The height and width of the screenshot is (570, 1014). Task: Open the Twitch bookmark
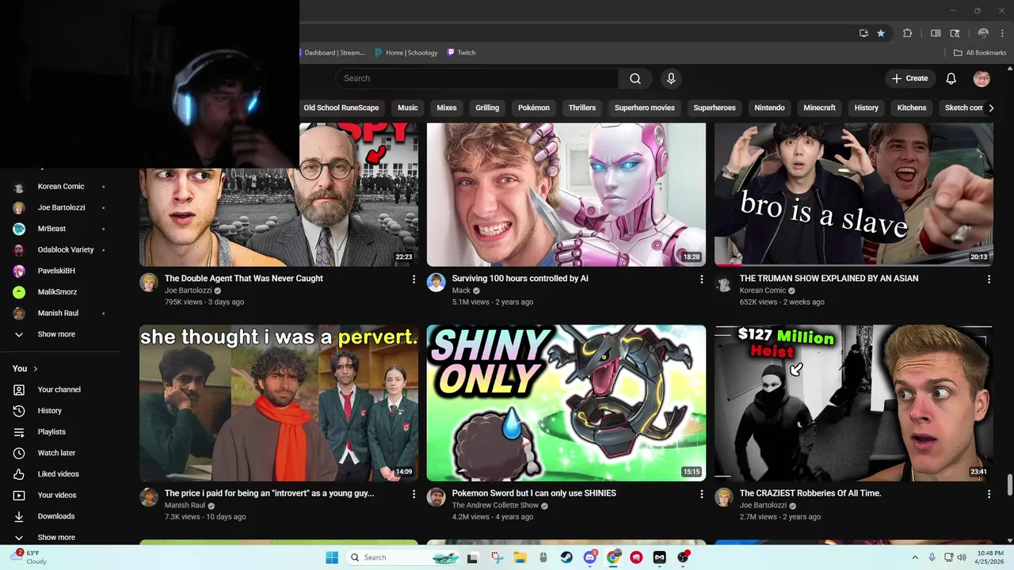461,53
